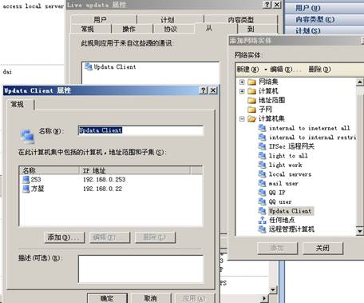Viewport: 364px width, 303px height.
Task: Expand the 计算机 tree node
Action: (242, 91)
